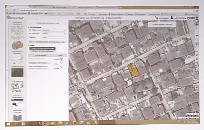The width and height of the screenshot is (204, 130).
Task: Click the trash clear tool on map toolbar
Action: point(197,59)
